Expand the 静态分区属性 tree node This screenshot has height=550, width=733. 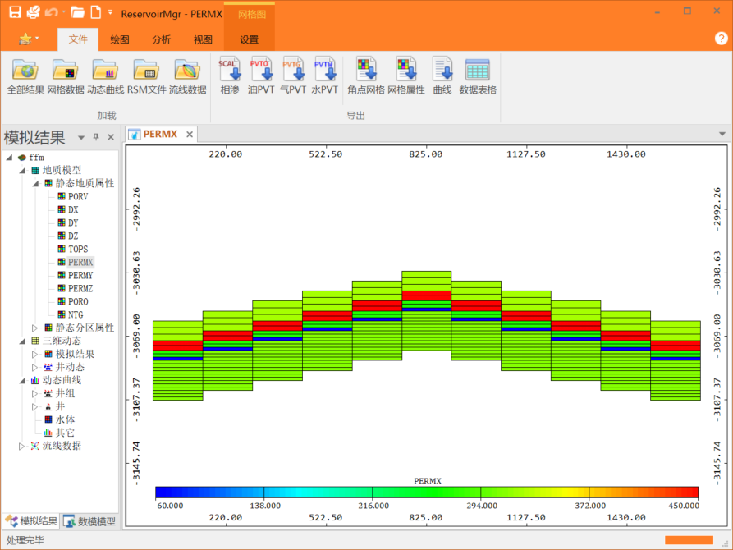[34, 328]
